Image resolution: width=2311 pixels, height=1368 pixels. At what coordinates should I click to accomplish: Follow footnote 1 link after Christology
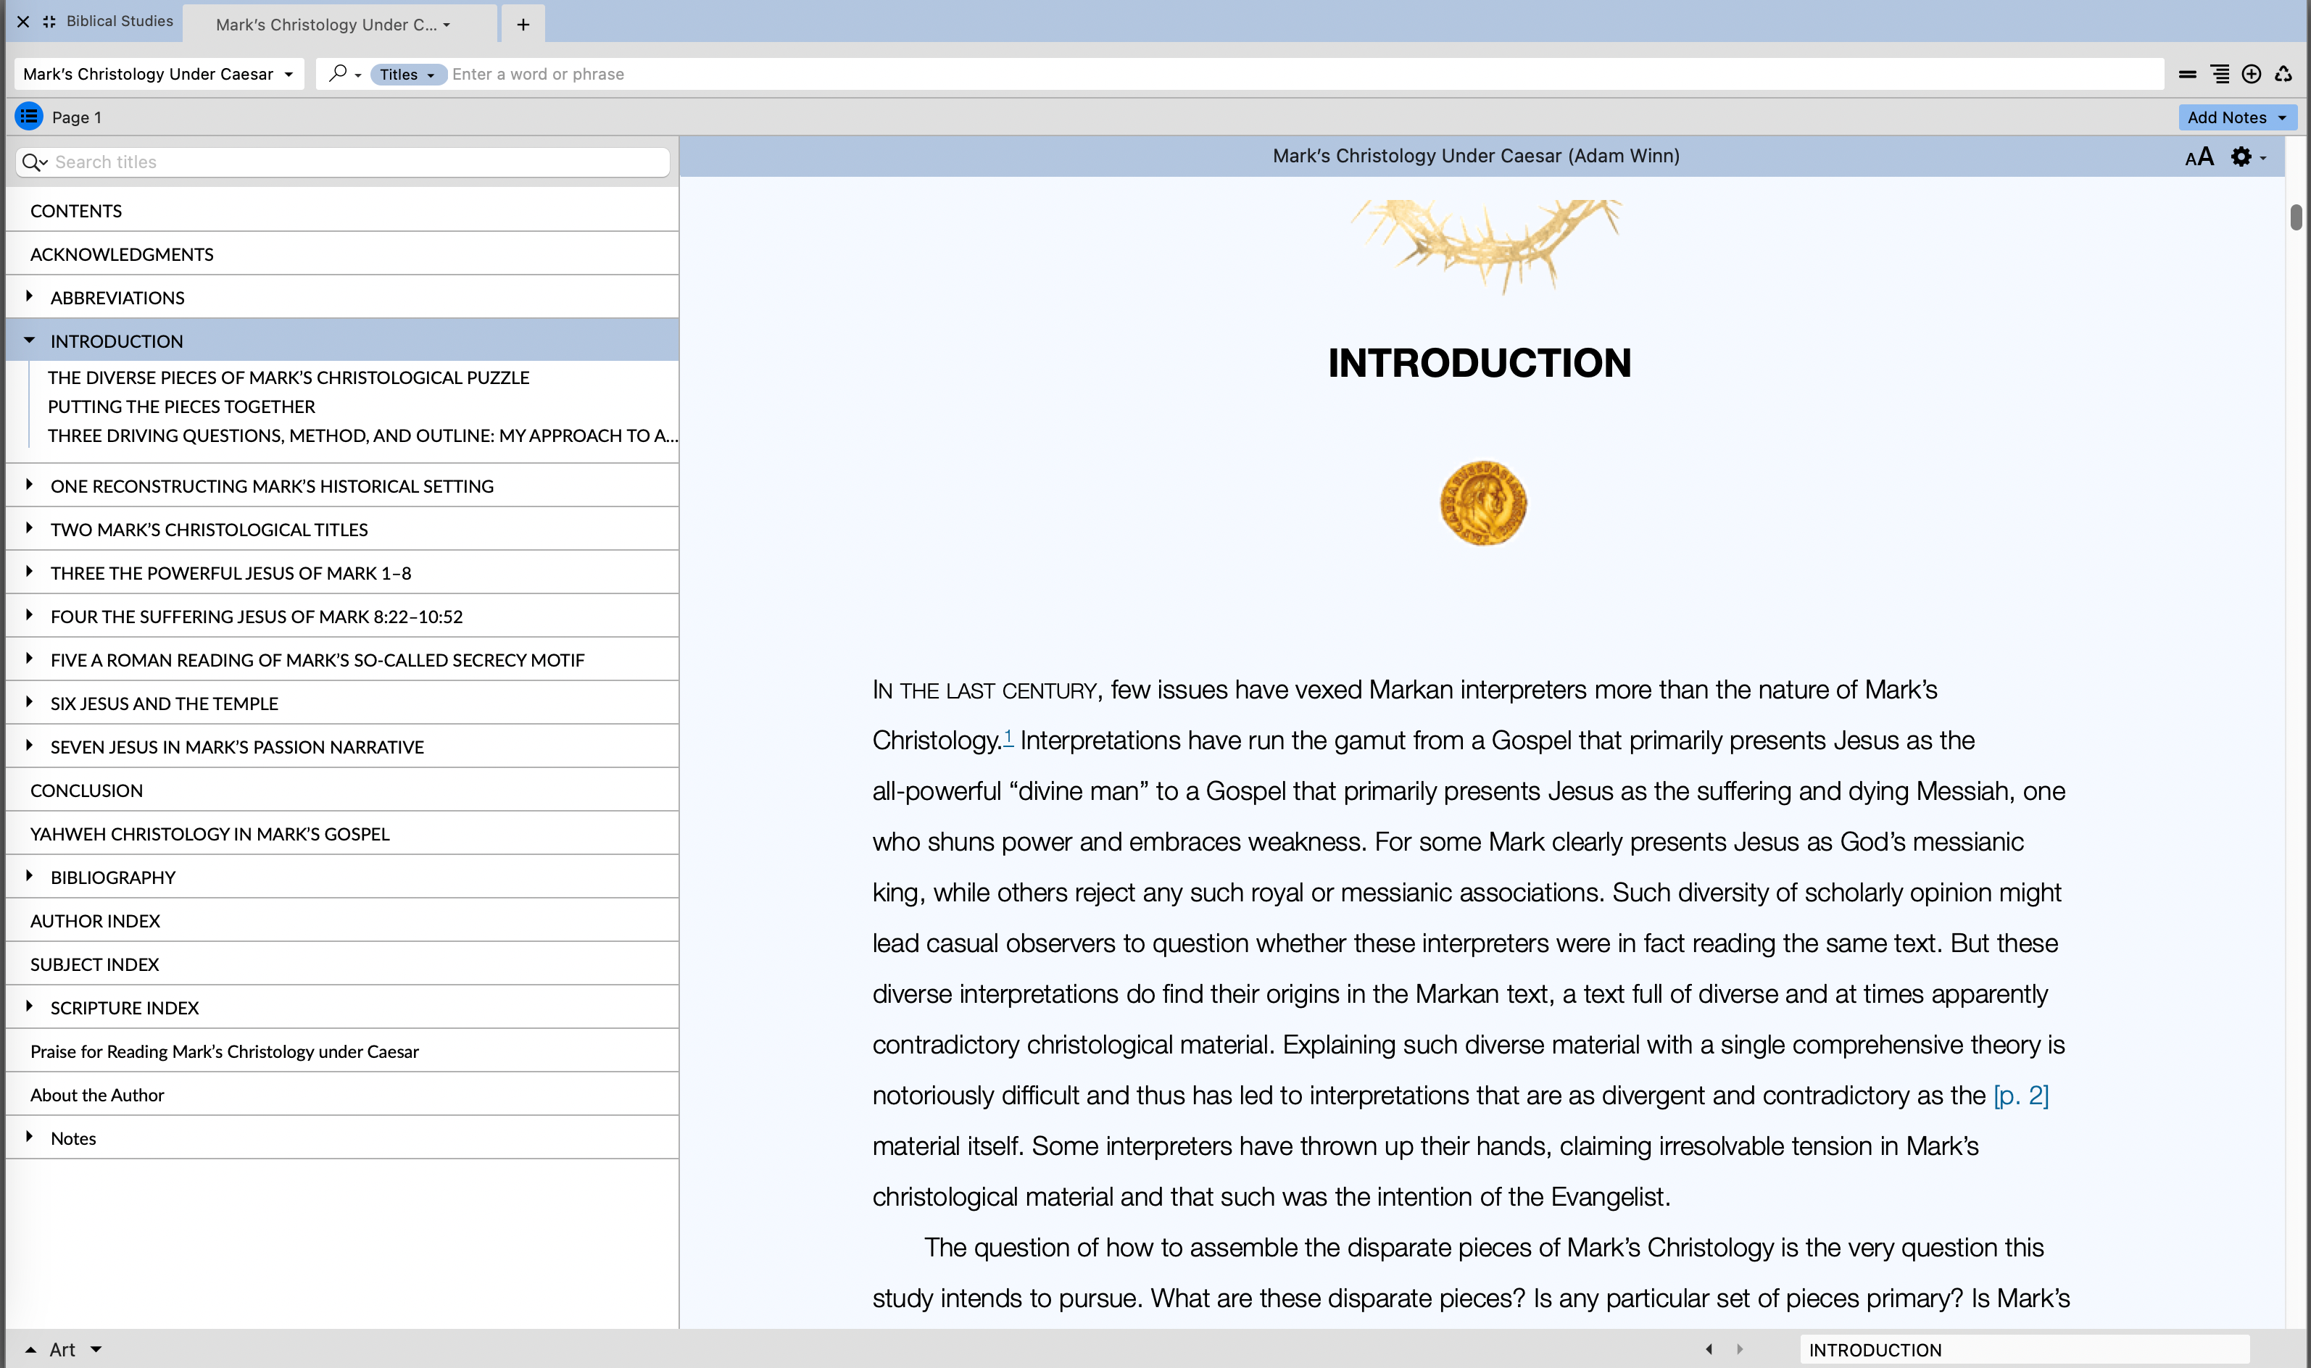[x=1008, y=737]
